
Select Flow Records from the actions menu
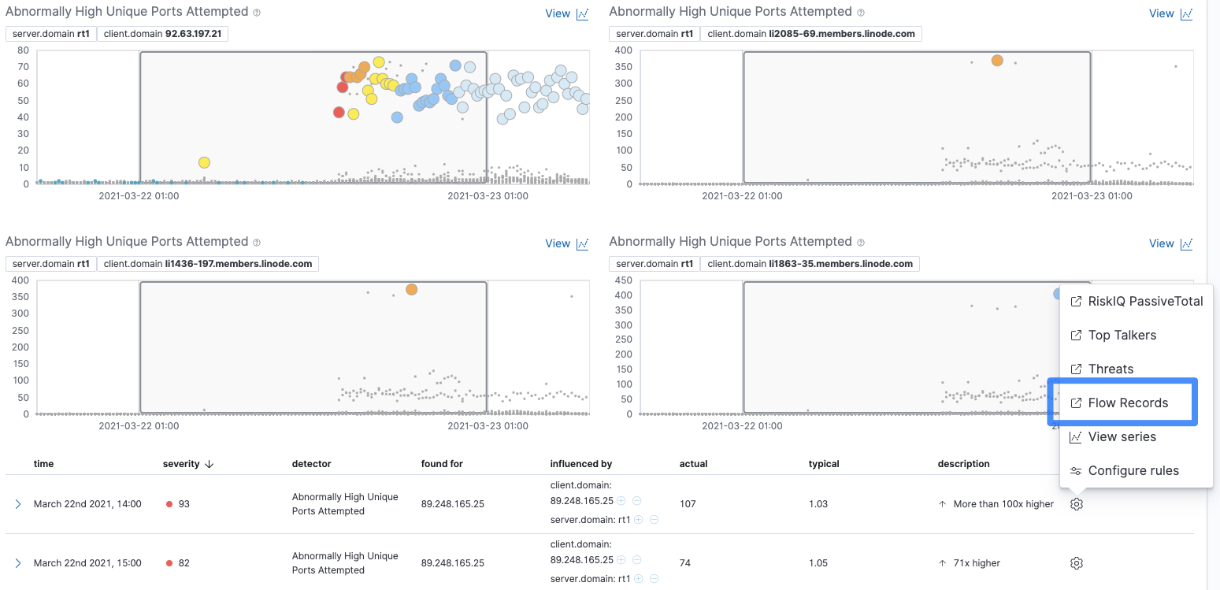coord(1128,403)
